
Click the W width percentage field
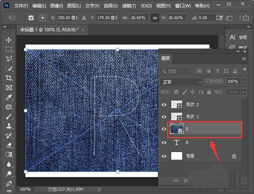pyautogui.click(x=139, y=18)
